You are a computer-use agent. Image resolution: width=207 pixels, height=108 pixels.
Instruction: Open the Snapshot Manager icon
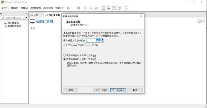click(96, 8)
